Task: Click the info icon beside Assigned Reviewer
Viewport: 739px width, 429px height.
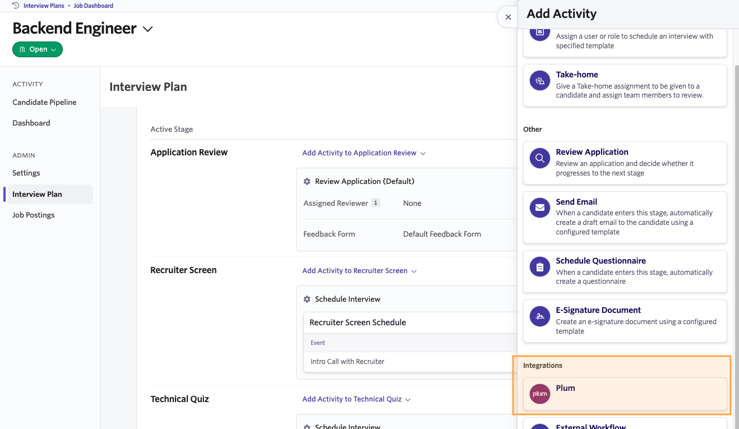Action: coord(376,203)
